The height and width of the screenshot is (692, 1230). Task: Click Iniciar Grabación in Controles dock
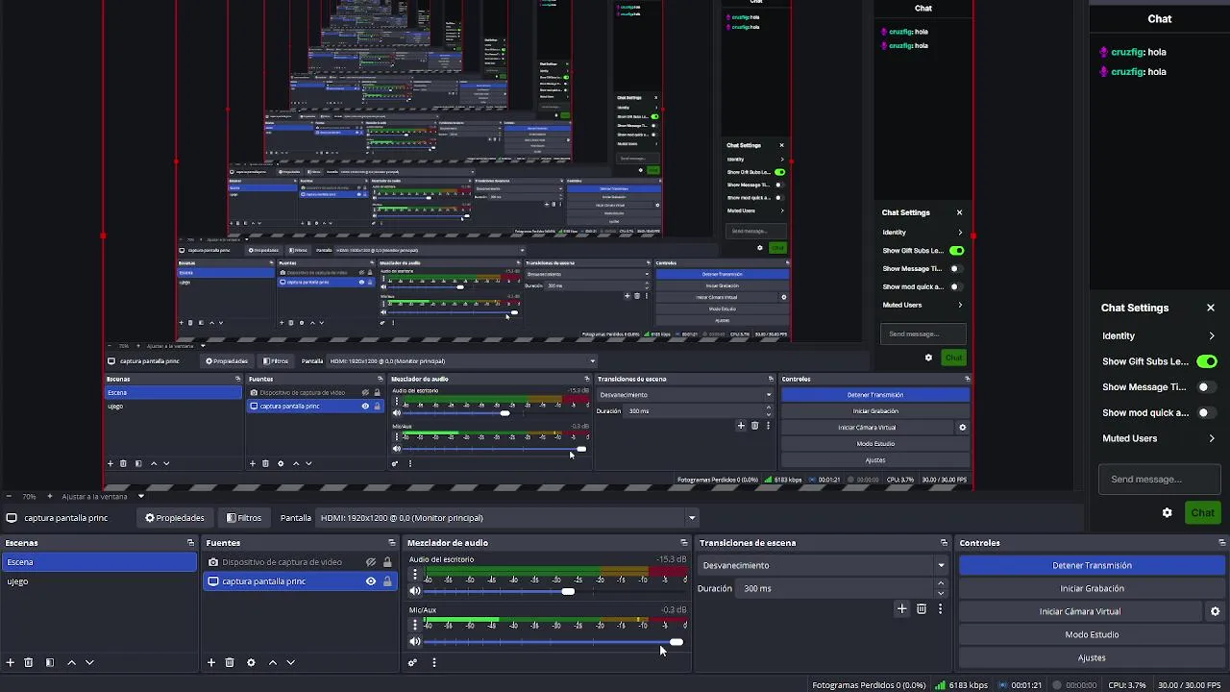tap(1092, 588)
